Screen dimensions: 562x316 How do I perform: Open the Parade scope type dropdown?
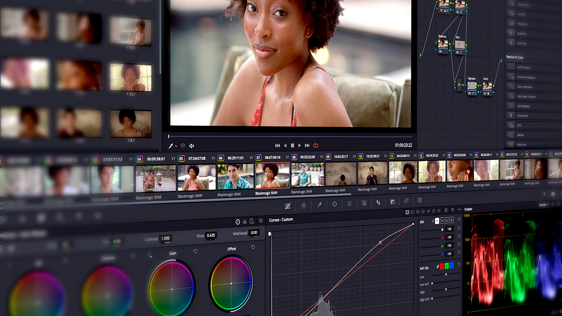point(544,205)
